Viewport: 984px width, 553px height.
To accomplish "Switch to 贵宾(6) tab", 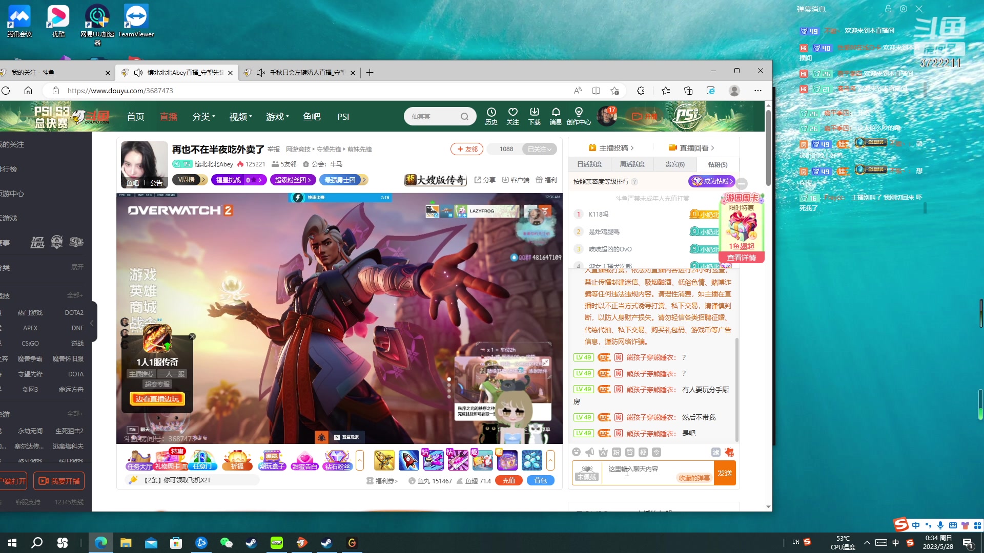I will (x=675, y=164).
